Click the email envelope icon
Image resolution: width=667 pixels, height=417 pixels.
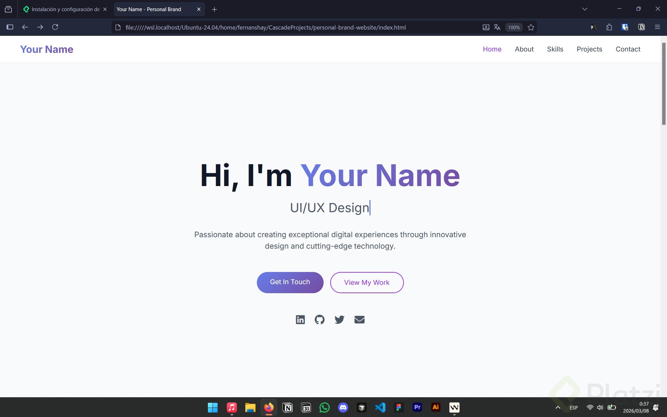pos(359,320)
